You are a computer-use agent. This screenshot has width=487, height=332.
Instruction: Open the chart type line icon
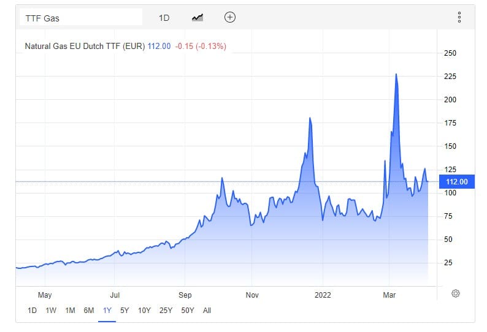(197, 18)
